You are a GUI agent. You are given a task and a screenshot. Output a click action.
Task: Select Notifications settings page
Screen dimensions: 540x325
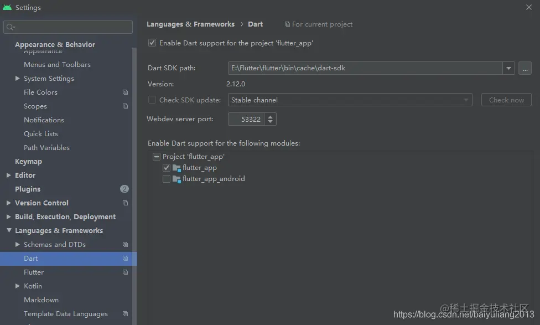[x=44, y=120]
